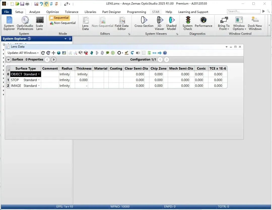Open the 3D Viewer

pos(160,23)
